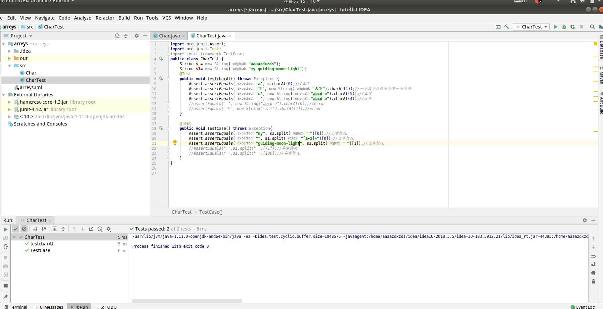This screenshot has width=603, height=309.
Task: Sort test results alphabetically
Action: tap(35, 229)
